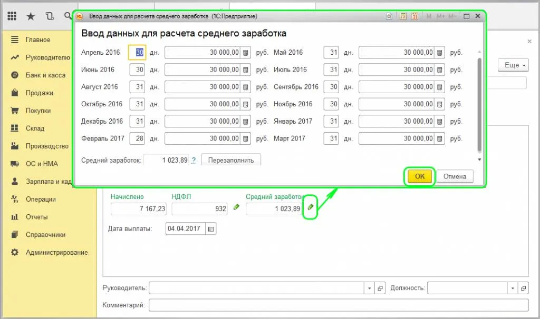This screenshot has width=540, height=319.
Task: Confirm dialog with OK button
Action: (419, 176)
